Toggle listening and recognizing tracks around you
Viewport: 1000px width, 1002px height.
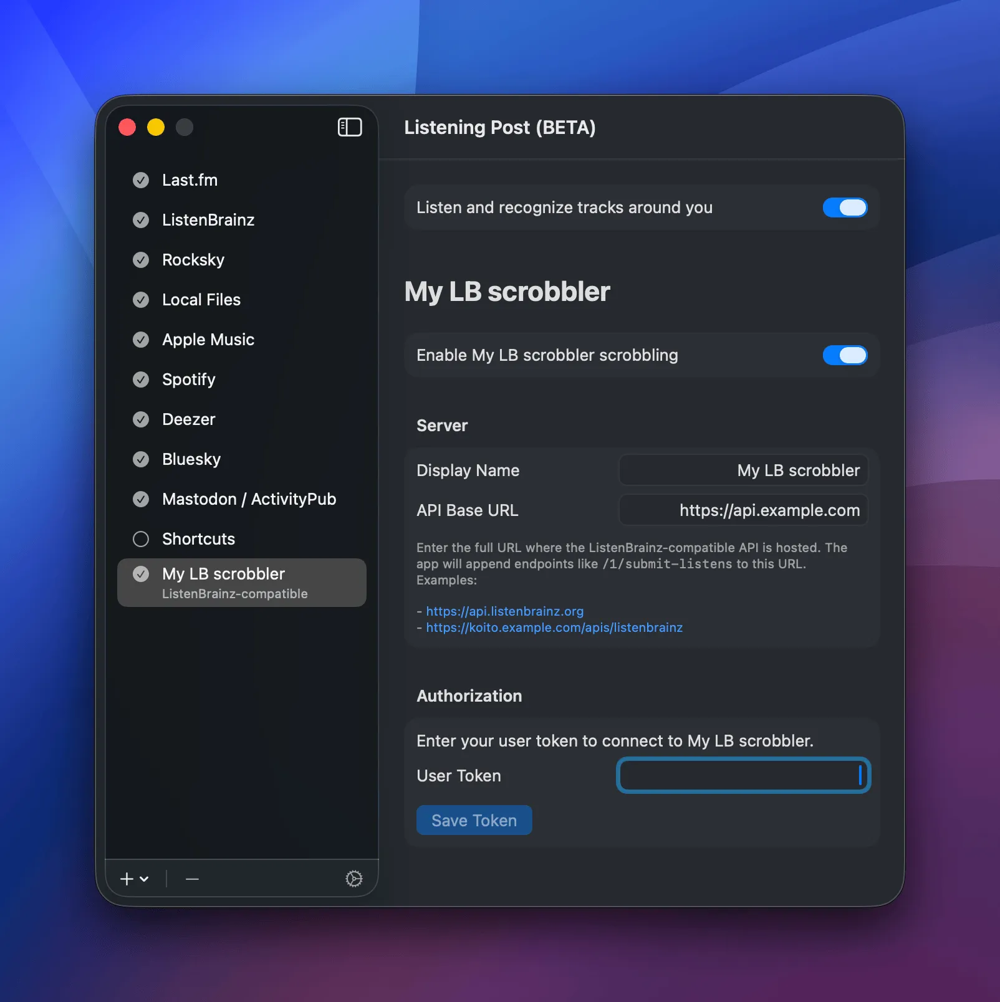[x=845, y=208]
